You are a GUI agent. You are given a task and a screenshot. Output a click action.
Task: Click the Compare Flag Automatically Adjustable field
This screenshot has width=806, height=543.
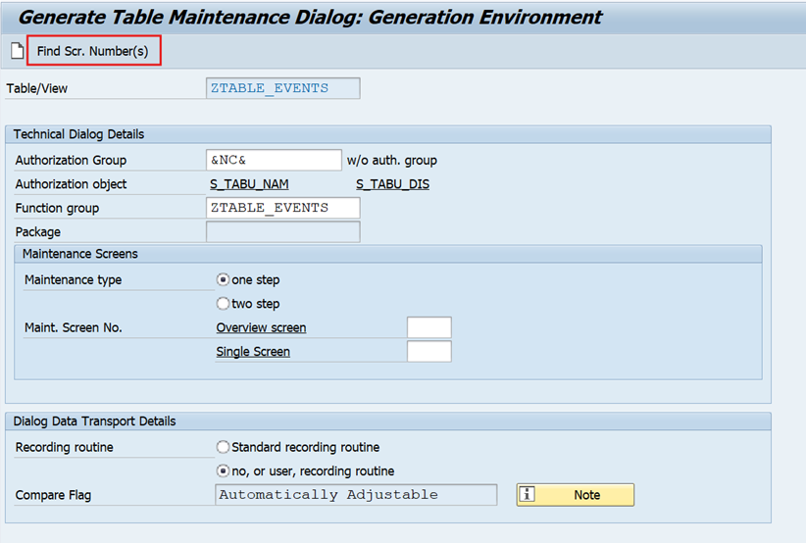[x=355, y=495]
